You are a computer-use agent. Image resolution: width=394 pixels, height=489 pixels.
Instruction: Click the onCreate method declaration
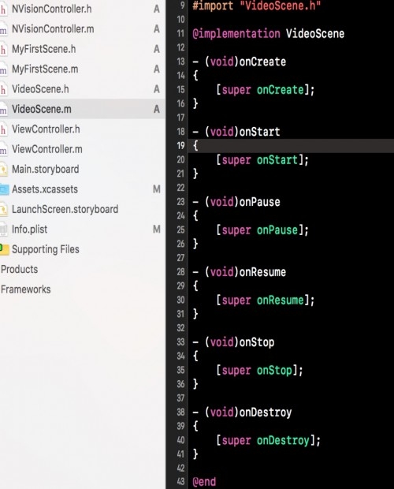point(240,62)
